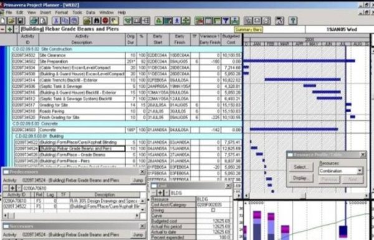Click the activity form toolbar icon
Image resolution: width=374 pixels, height=240 pixels.
coord(137,21)
